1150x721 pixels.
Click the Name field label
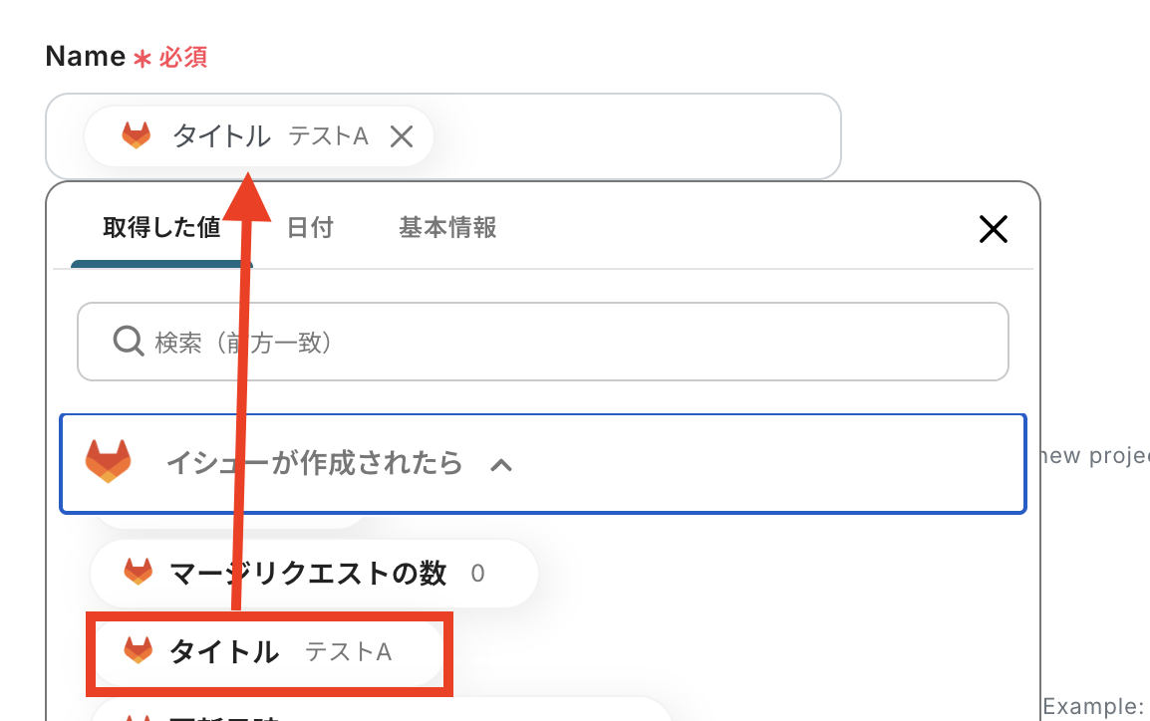[x=86, y=57]
